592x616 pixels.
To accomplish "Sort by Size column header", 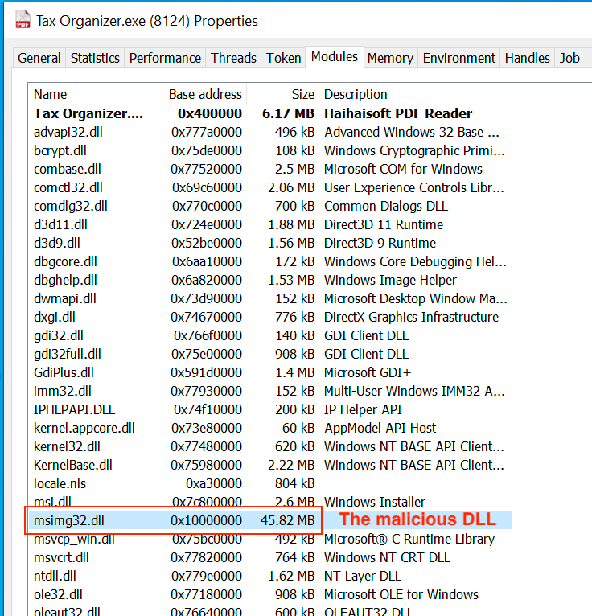I will tap(283, 94).
